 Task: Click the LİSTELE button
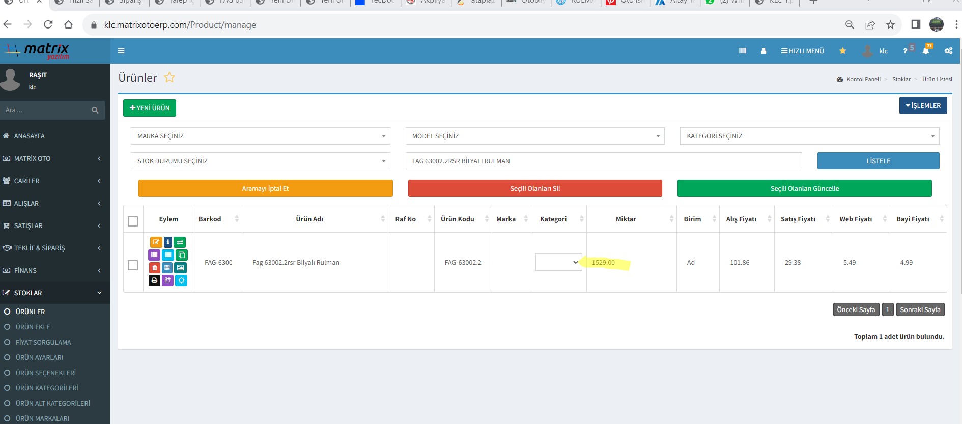878,161
